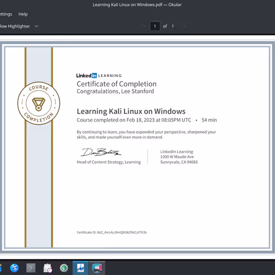This screenshot has height=275, width=275.
Task: Open the blue circular app in taskbar
Action: point(14,268)
